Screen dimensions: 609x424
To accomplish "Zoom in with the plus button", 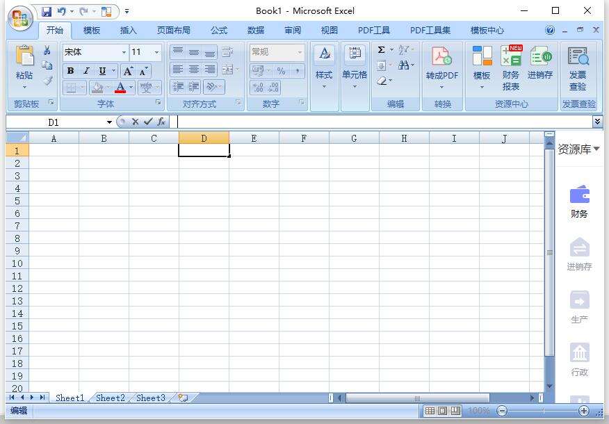I will pyautogui.click(x=584, y=411).
